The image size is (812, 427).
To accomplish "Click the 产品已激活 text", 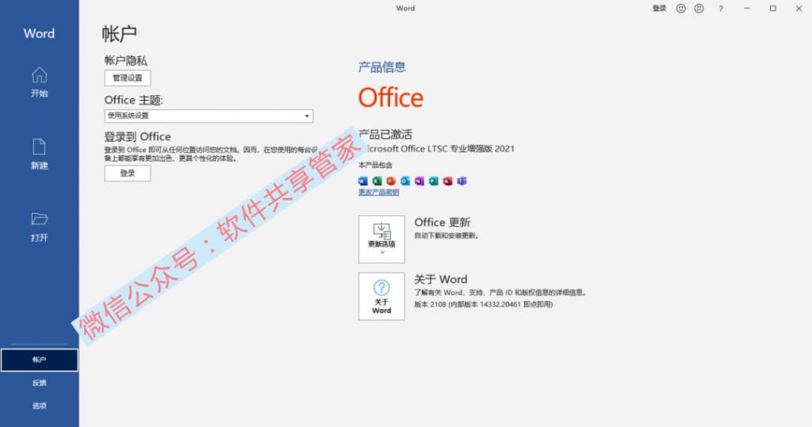I will (x=385, y=135).
